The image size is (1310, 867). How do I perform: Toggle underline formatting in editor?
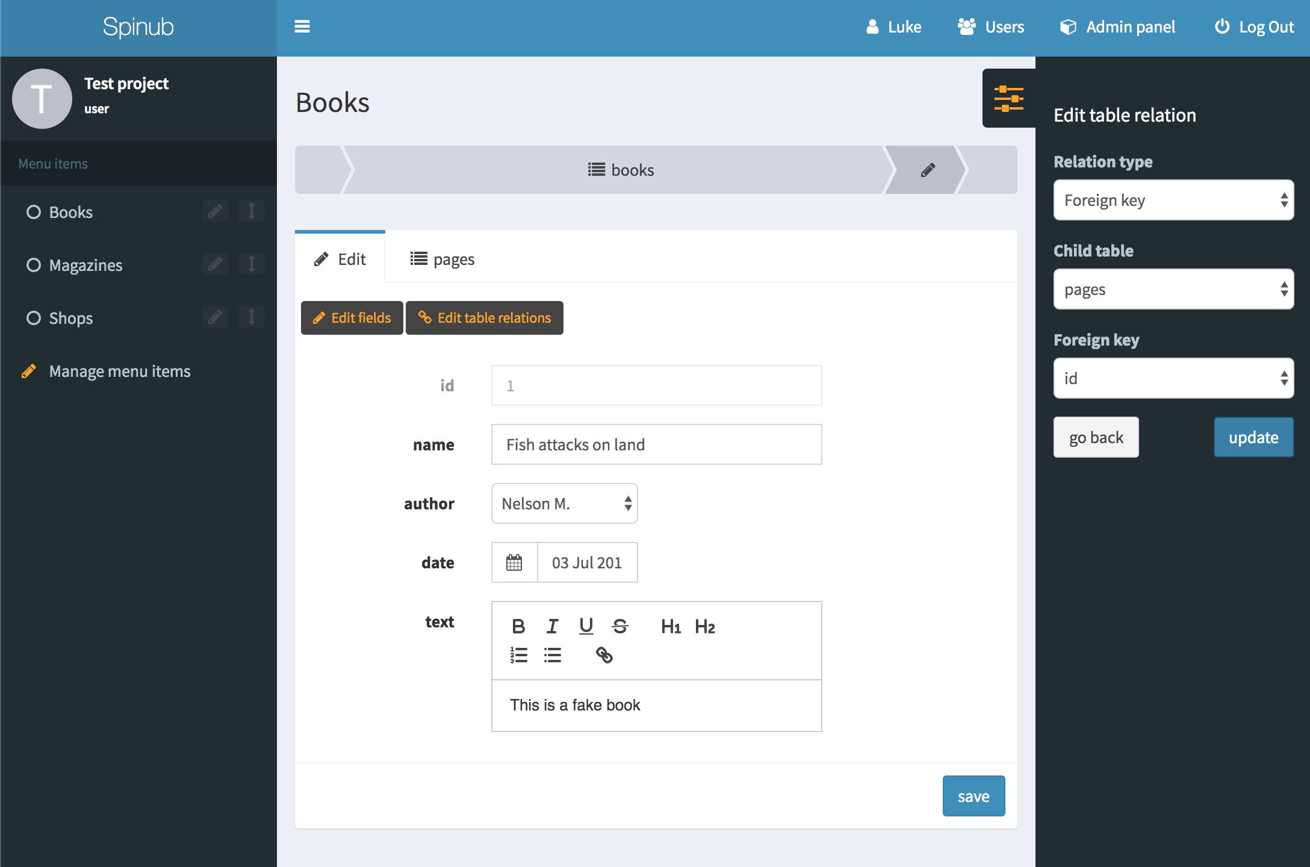click(586, 626)
